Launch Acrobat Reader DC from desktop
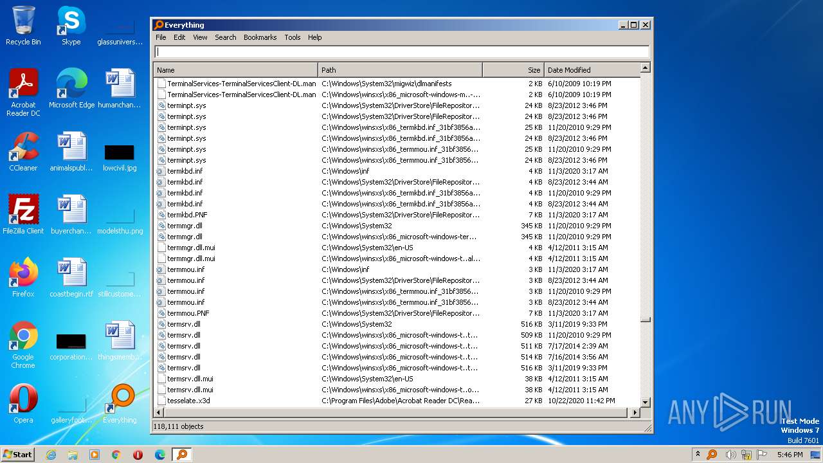Viewport: 823px width, 463px height. point(23,92)
